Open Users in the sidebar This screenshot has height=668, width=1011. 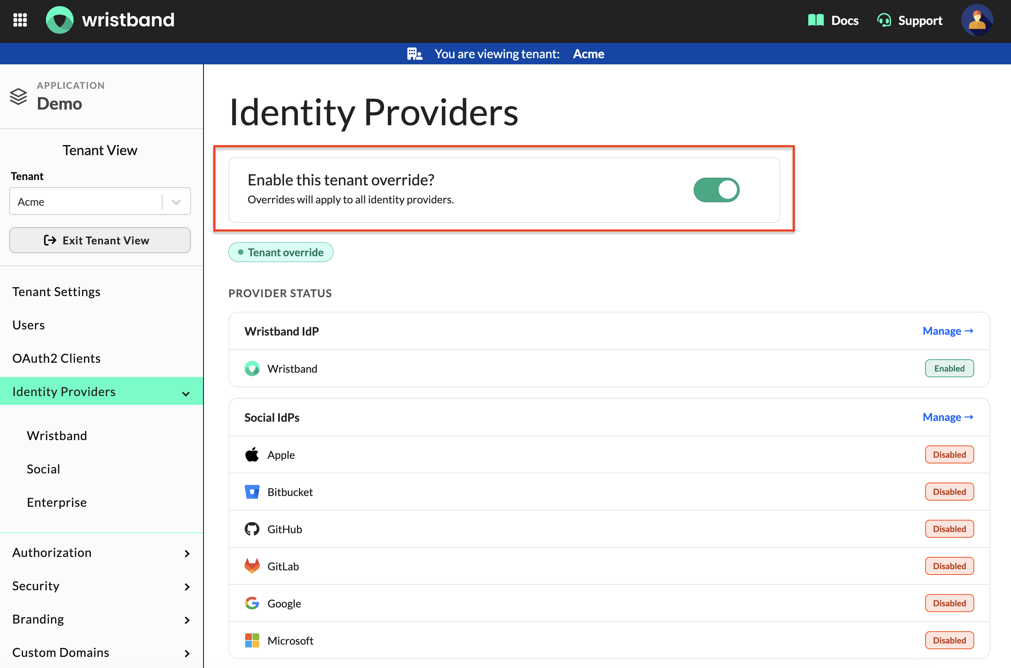pyautogui.click(x=29, y=325)
